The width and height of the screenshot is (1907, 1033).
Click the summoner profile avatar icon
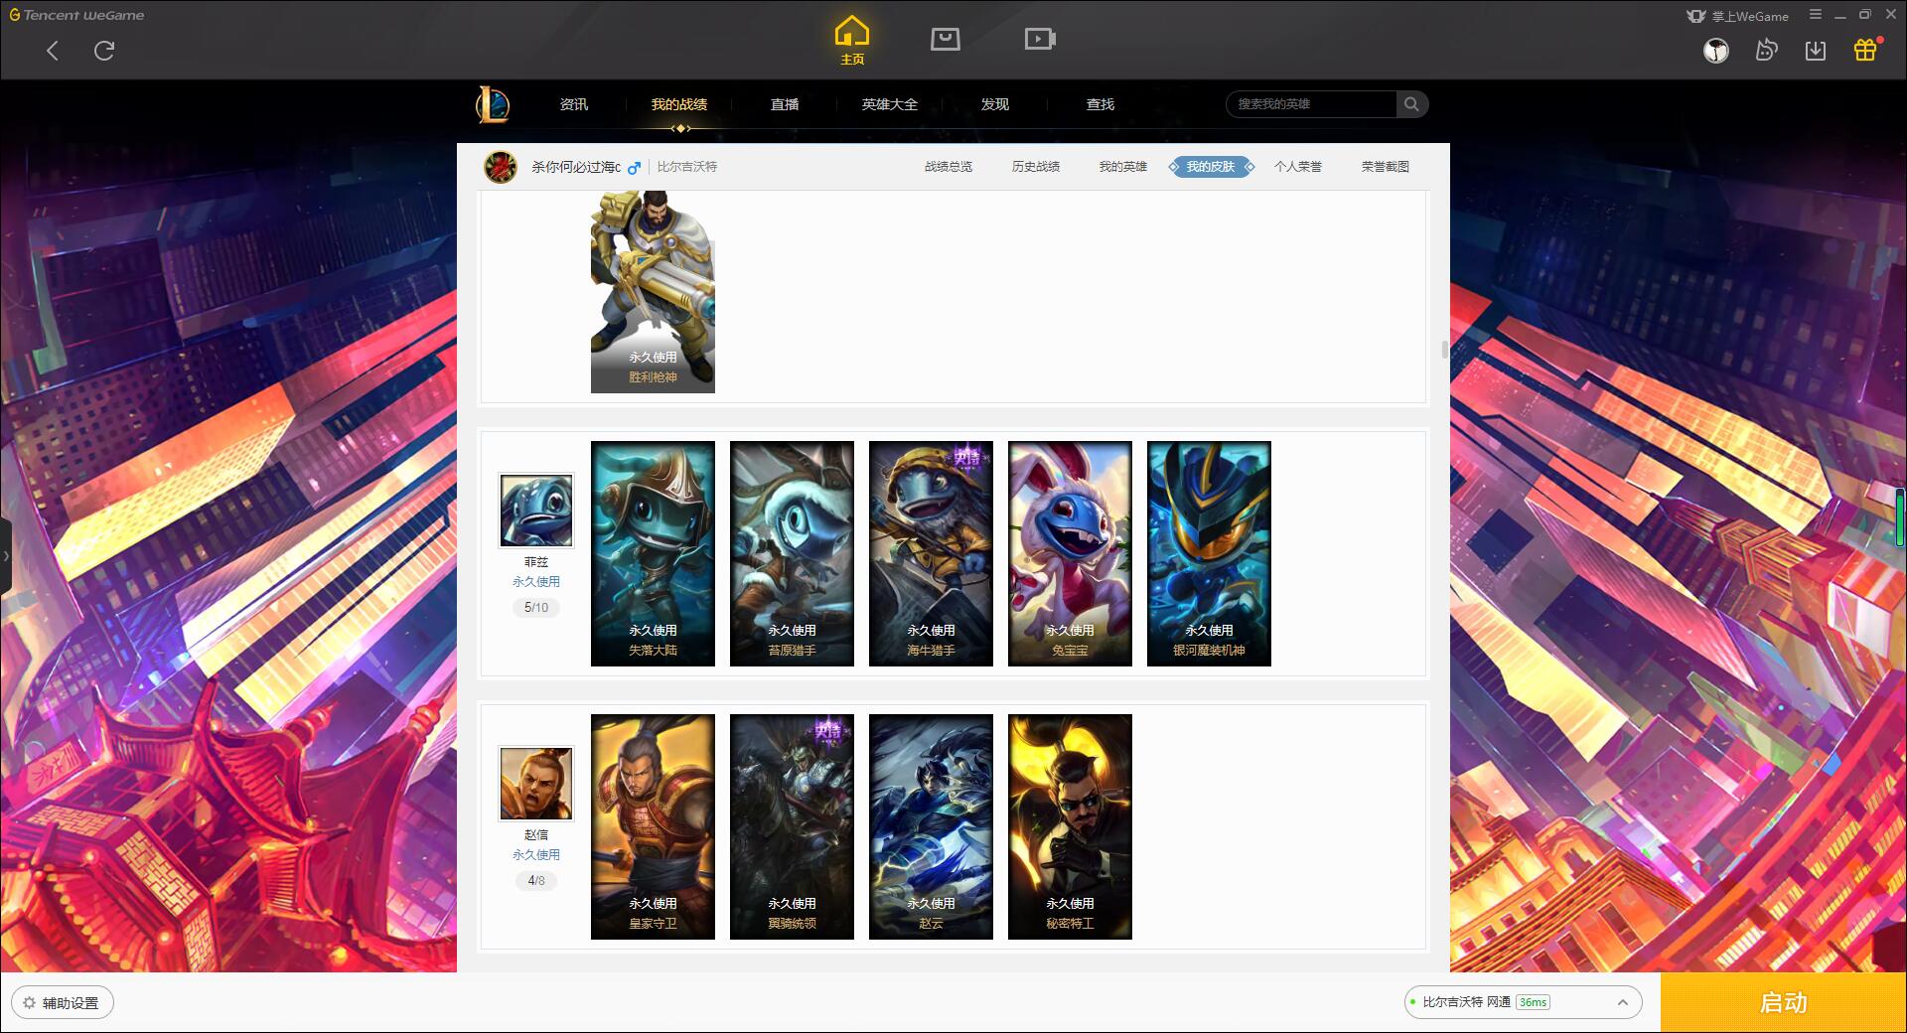coord(501,167)
